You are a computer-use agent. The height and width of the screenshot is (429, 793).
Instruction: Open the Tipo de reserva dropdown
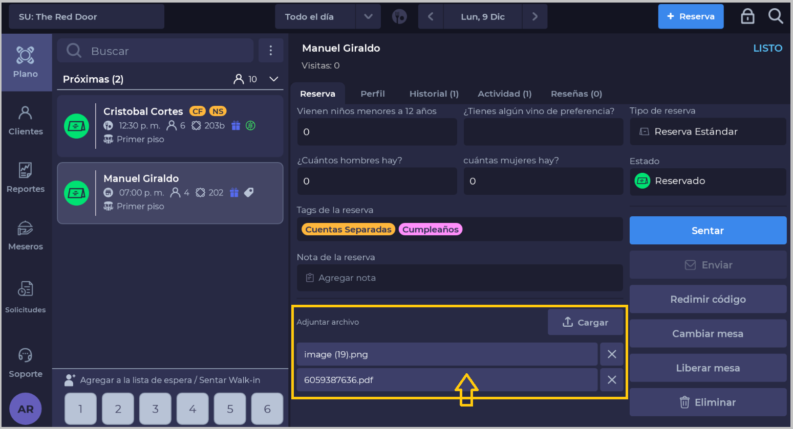tap(708, 131)
